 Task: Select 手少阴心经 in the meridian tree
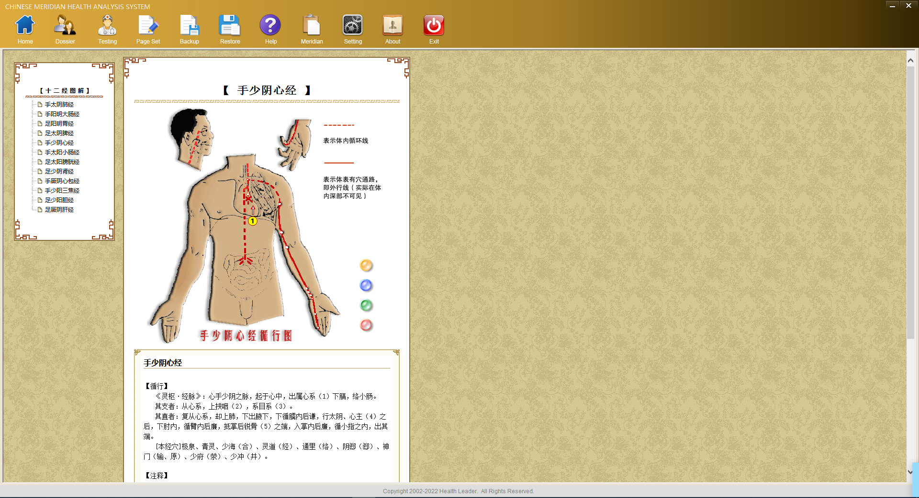pos(59,142)
